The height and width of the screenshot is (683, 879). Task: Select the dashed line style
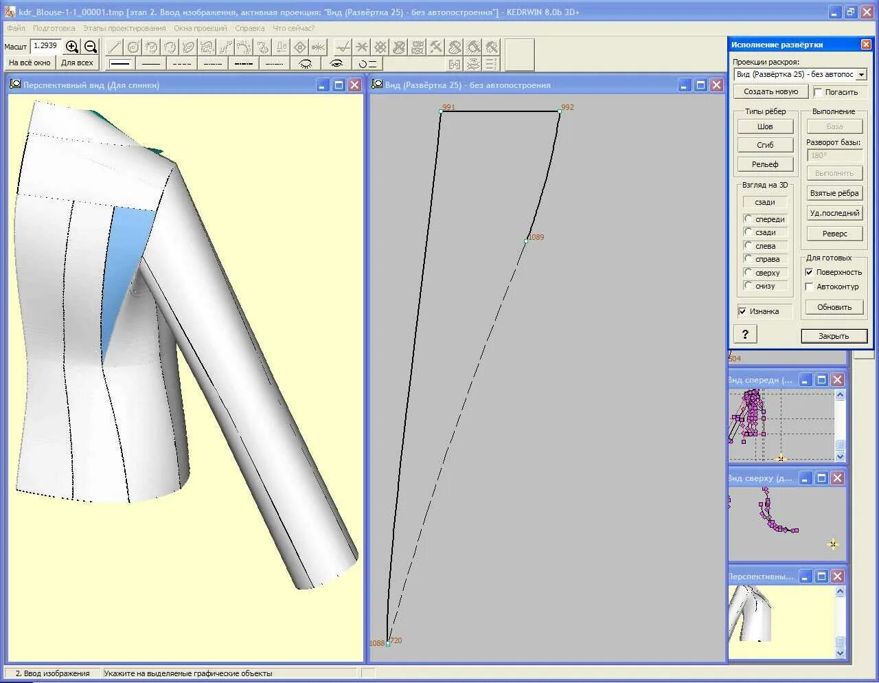(182, 63)
